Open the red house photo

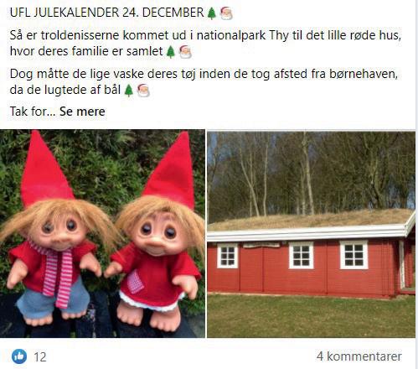click(x=312, y=233)
